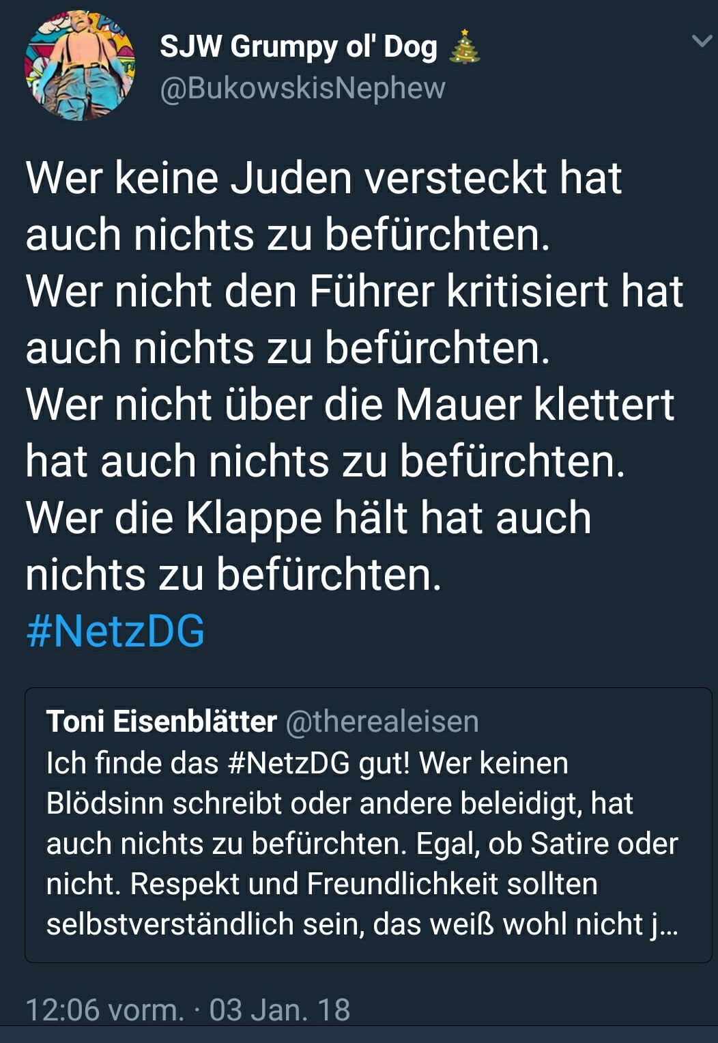Open the blue #NetzDG hashtag
The image size is (718, 1043).
[115, 631]
